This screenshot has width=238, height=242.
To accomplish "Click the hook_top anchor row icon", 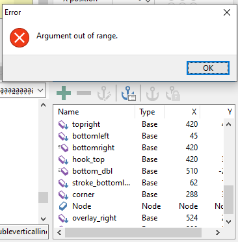I will click(x=63, y=159).
